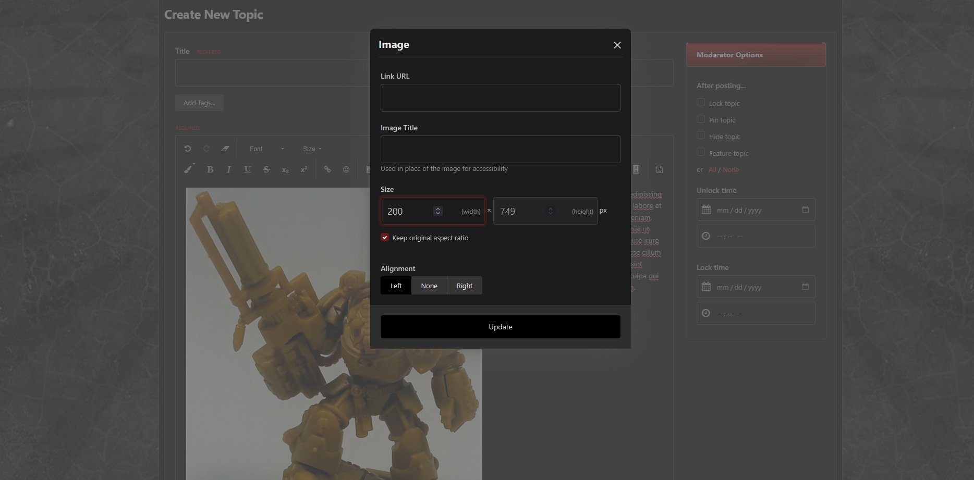
Task: Toggle Bold formatting in the editor
Action: 210,169
